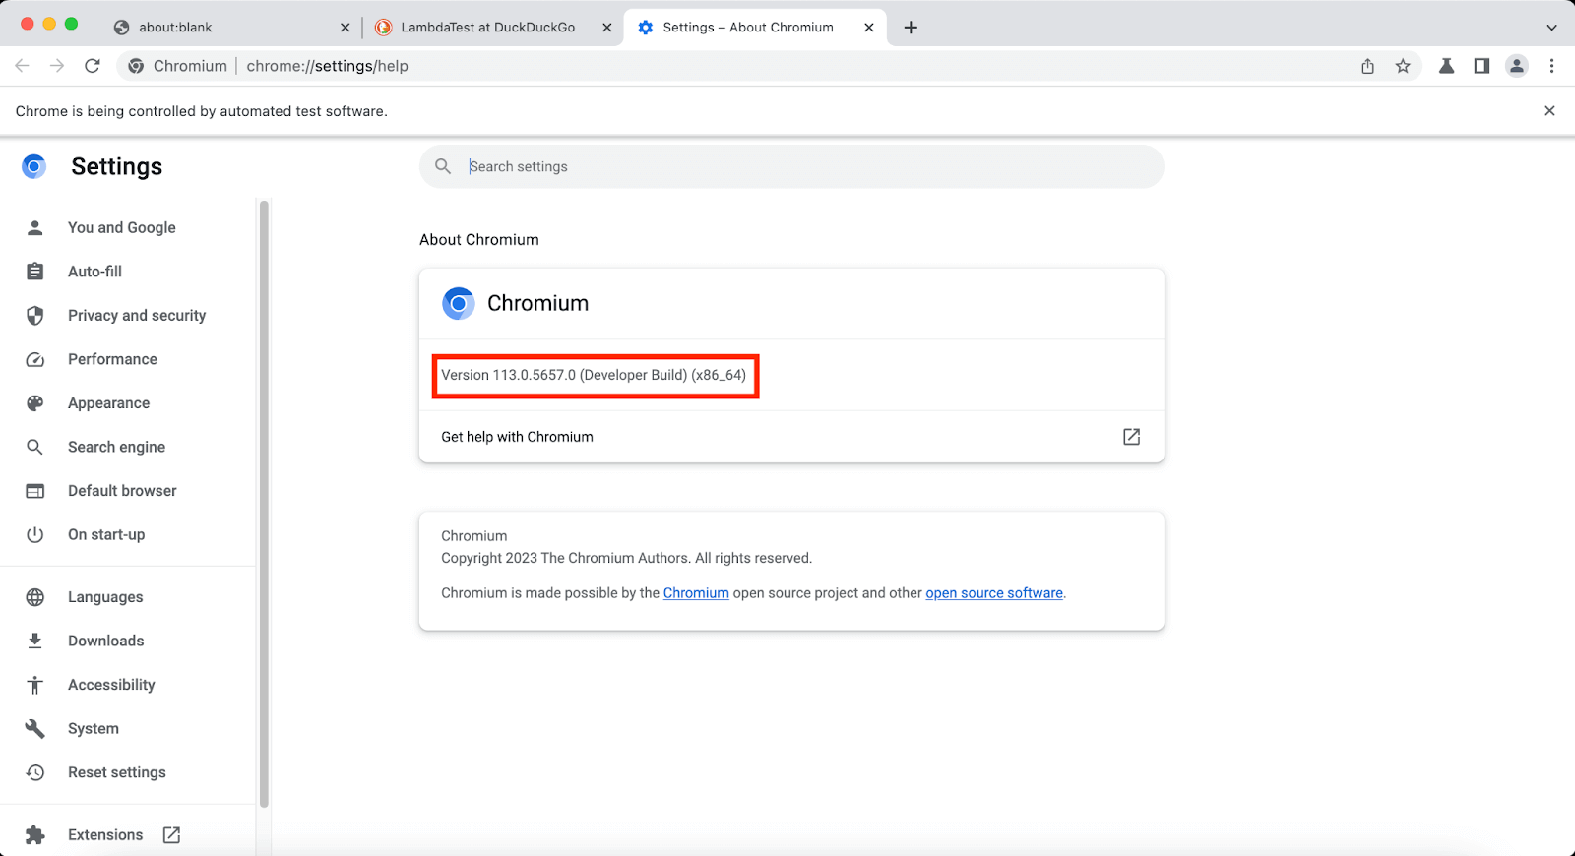Switch to the about:blank tab
1575x856 pixels.
[231, 28]
